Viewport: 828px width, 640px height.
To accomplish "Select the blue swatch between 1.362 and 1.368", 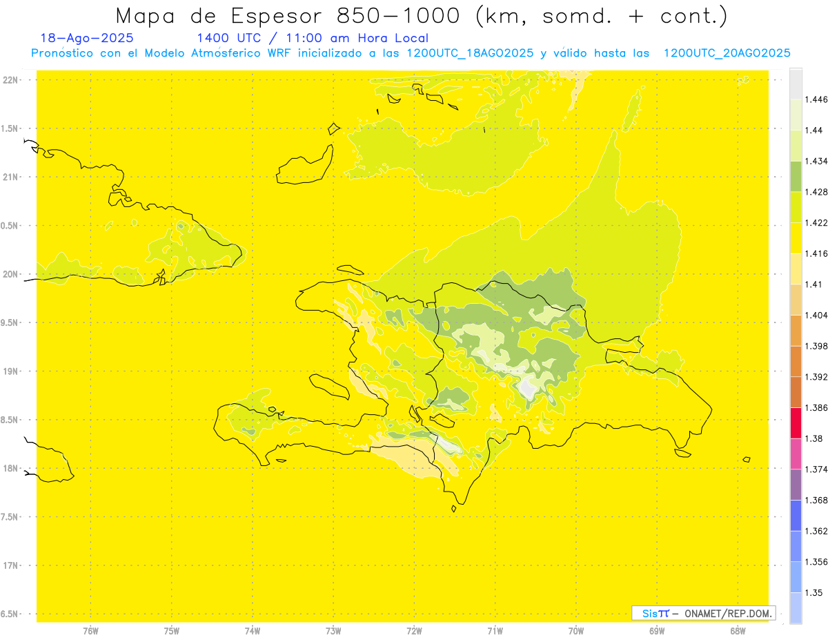I will point(796,516).
